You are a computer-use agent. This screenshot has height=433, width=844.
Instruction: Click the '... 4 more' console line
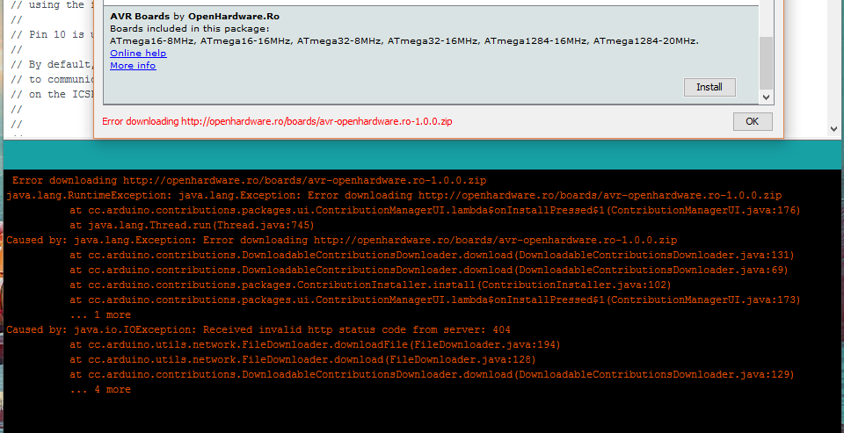[x=100, y=389]
